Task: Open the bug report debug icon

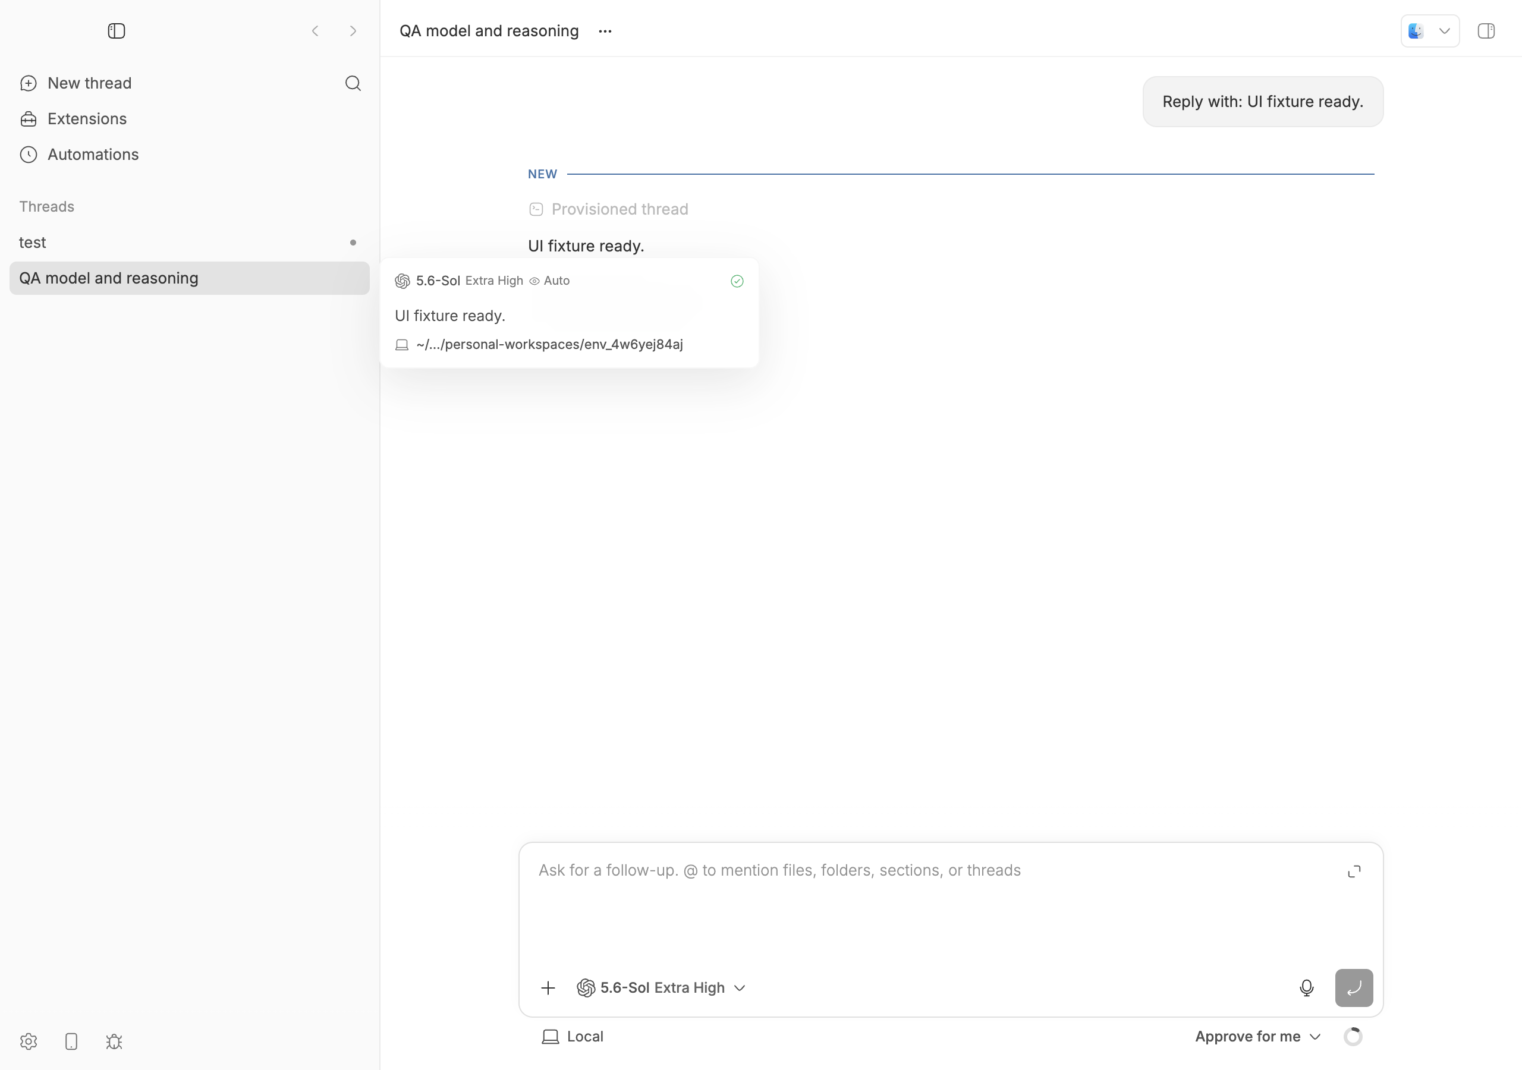Action: click(114, 1041)
